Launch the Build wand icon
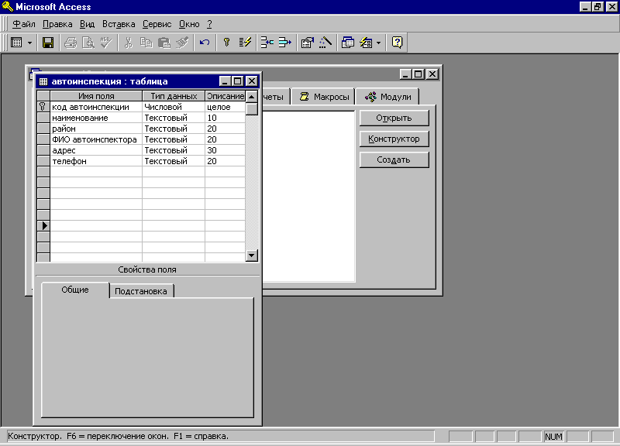The width and height of the screenshot is (620, 446). click(325, 43)
